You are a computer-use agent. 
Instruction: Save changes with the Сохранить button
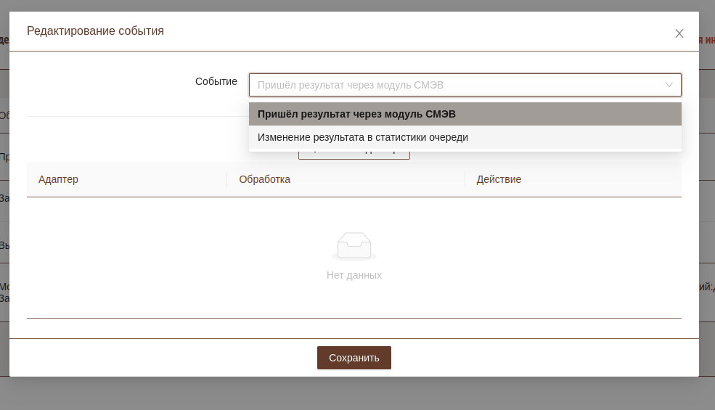(x=354, y=358)
